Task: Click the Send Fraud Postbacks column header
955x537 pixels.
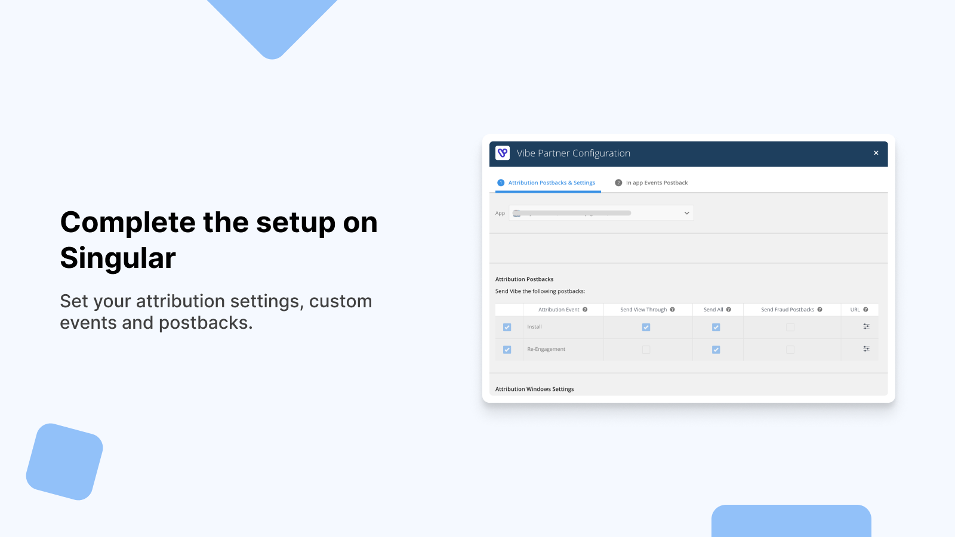Action: (788, 310)
